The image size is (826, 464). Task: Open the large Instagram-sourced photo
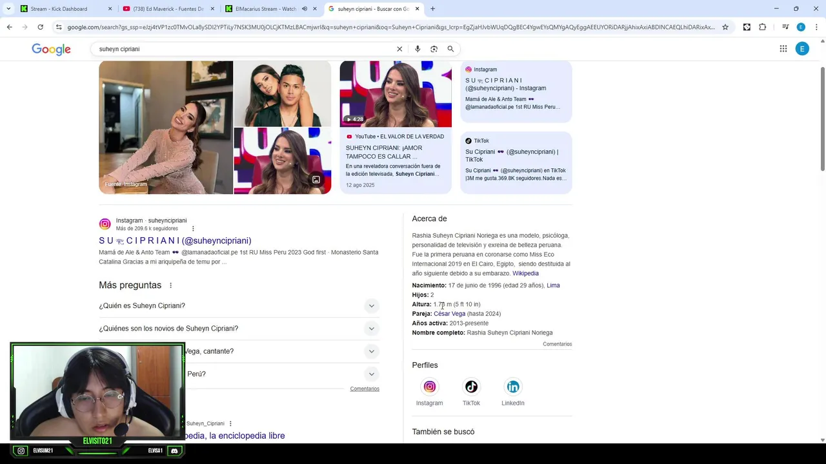click(166, 128)
